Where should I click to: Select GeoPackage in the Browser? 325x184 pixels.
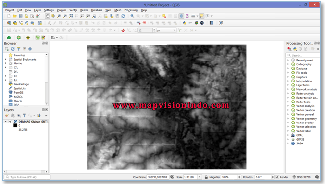pyautogui.click(x=22, y=84)
